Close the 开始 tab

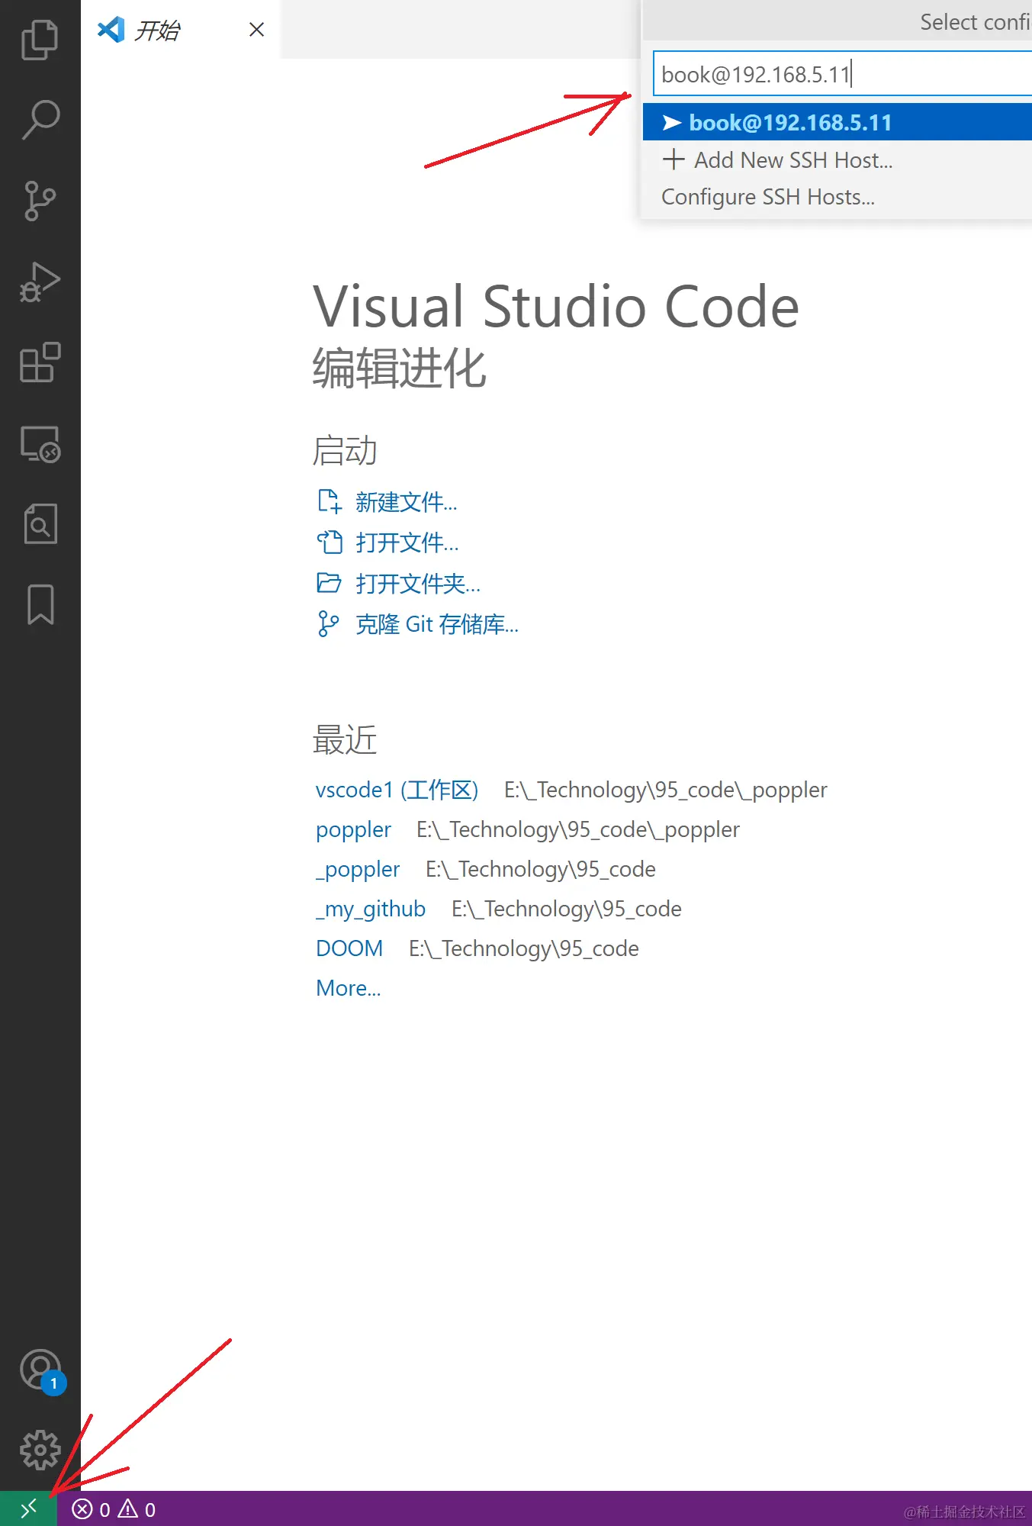(257, 30)
